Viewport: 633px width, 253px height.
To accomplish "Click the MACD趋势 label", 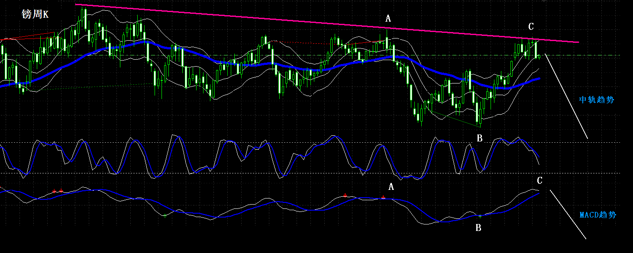I will (598, 215).
